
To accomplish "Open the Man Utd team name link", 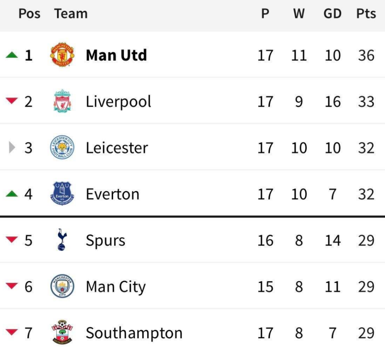I will pyautogui.click(x=116, y=55).
